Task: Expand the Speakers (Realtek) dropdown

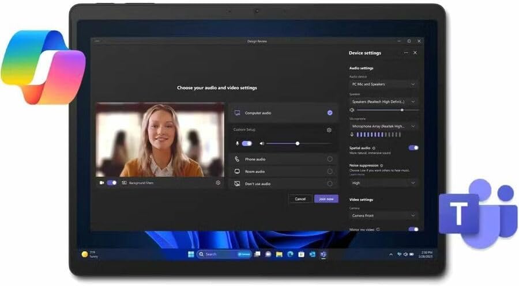Action: pos(383,102)
